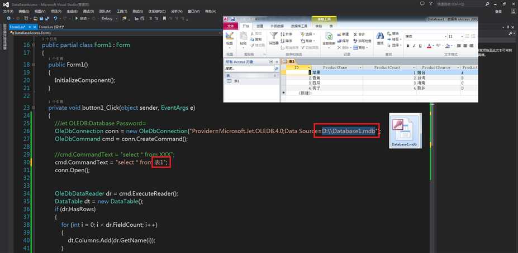Switch to the Form1.cs [设计] designer tab
Screen dimensions: 518x253
pos(51,27)
